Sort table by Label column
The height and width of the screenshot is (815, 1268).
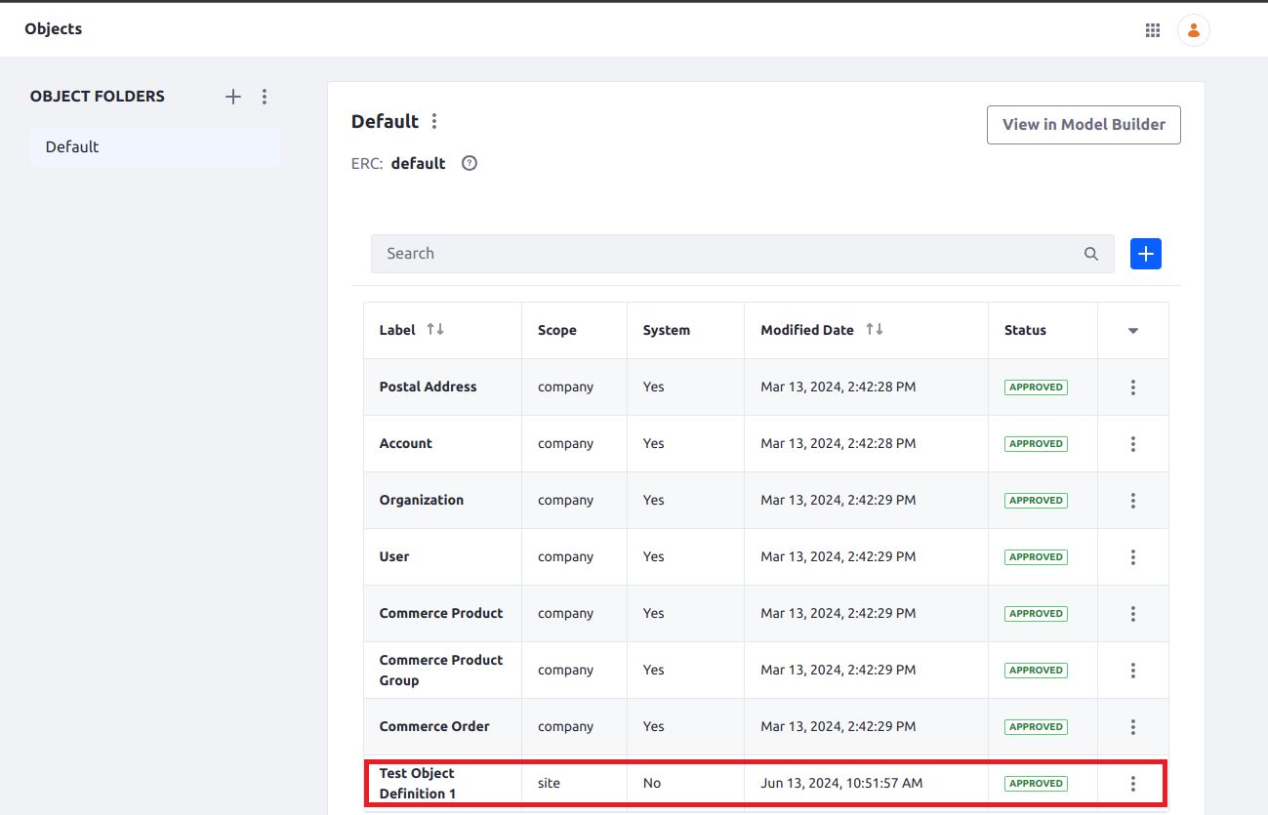(435, 330)
